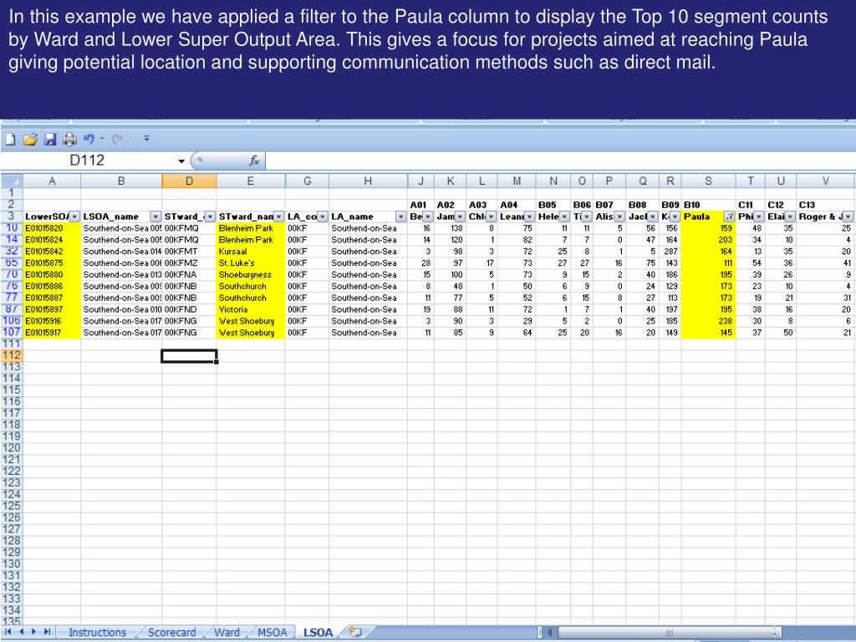Open the Roger & J column filter dropdown
Image resolution: width=856 pixels, height=642 pixels.
(848, 217)
